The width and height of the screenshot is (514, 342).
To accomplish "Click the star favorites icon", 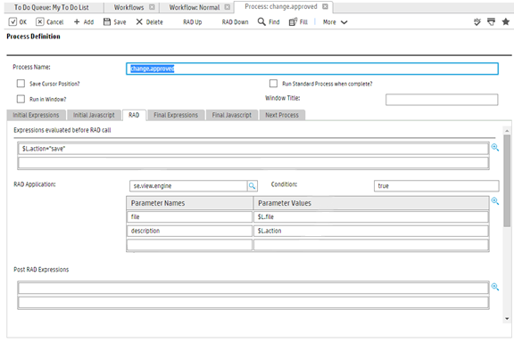I will (x=506, y=22).
